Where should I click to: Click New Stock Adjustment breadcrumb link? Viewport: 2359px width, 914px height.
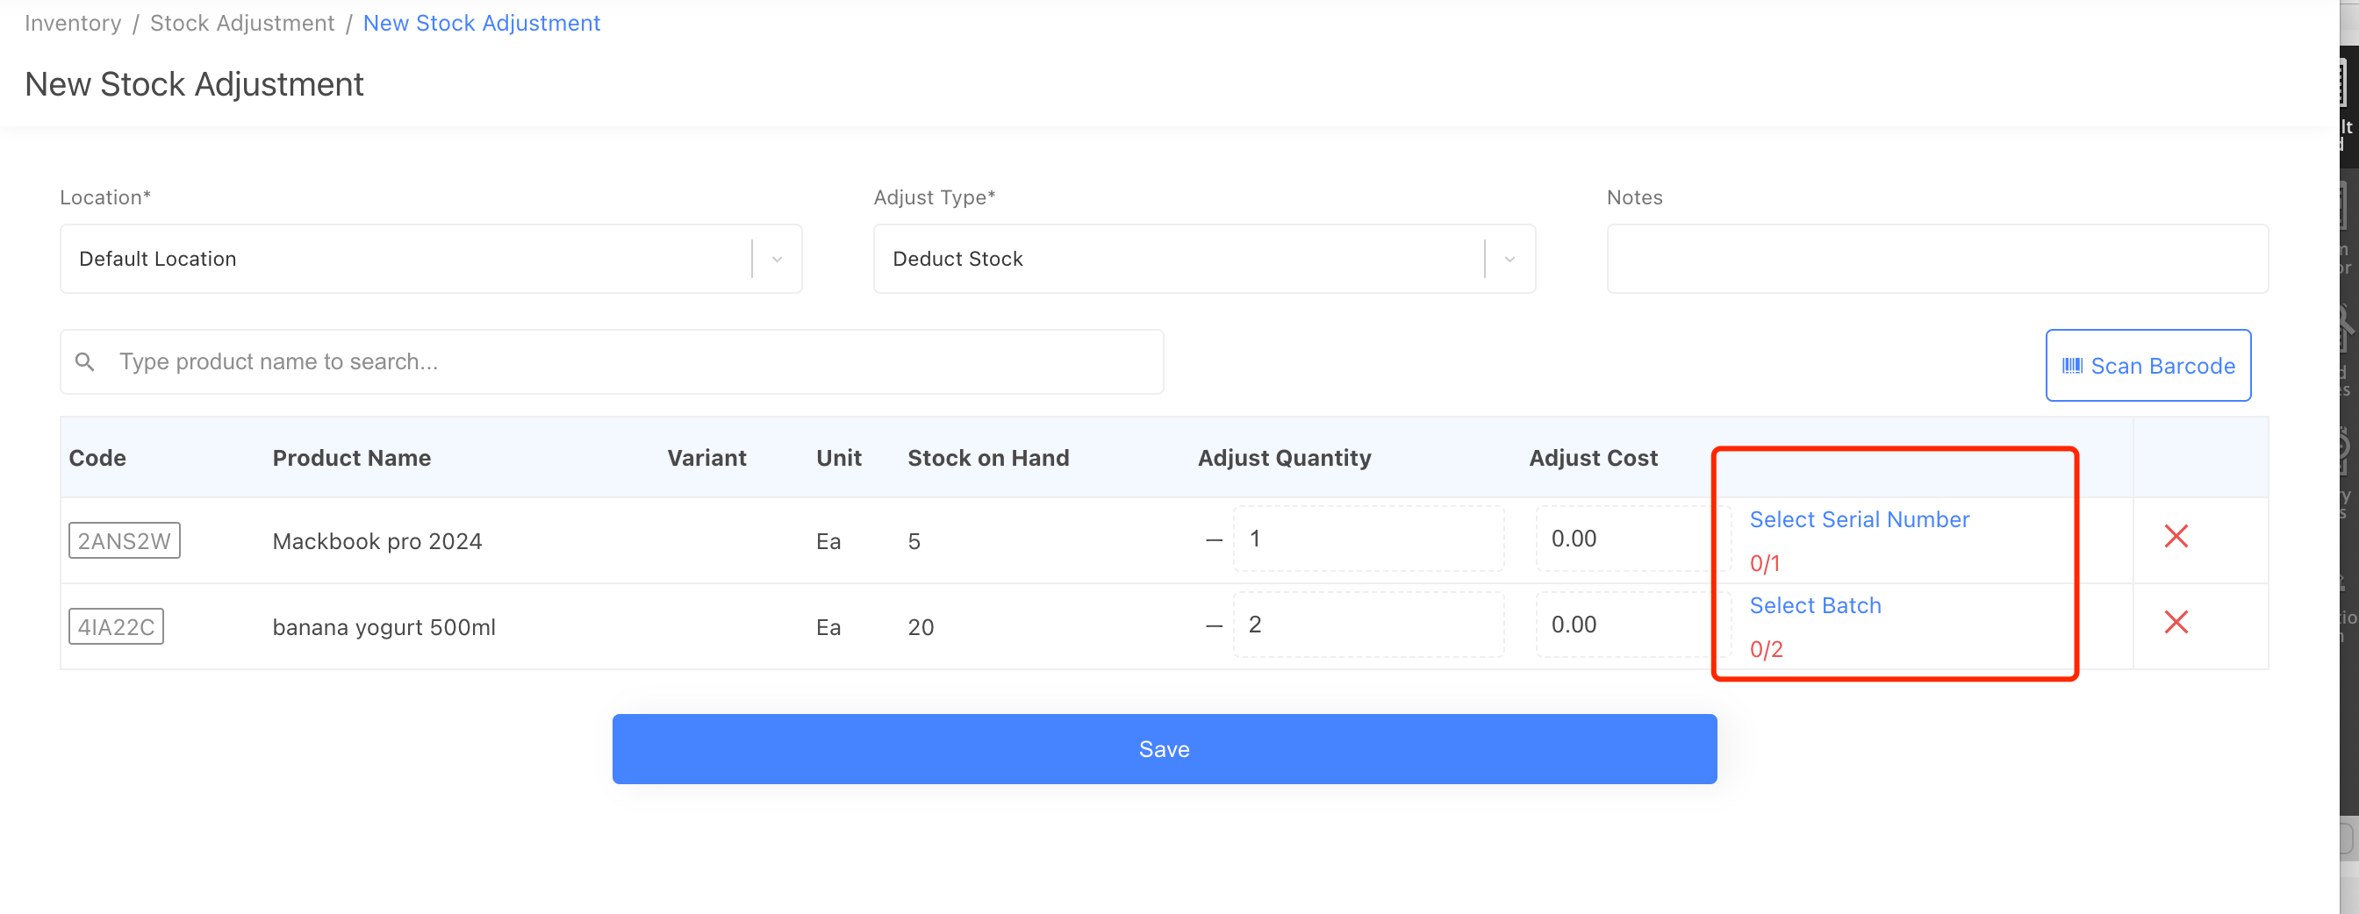click(481, 23)
